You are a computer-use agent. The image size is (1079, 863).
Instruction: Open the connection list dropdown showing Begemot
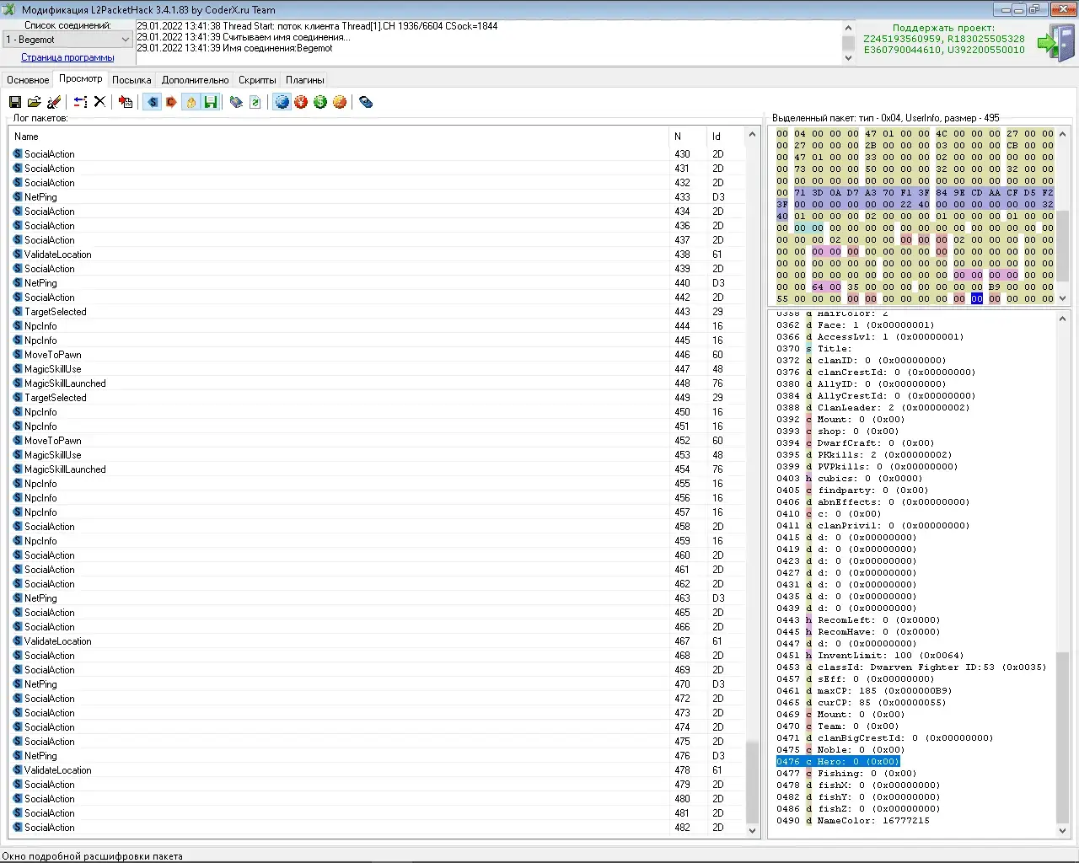pyautogui.click(x=67, y=40)
